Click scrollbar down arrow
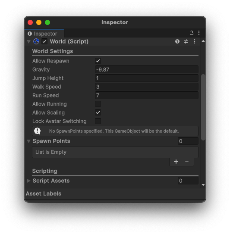230x234 pixels. [203, 185]
